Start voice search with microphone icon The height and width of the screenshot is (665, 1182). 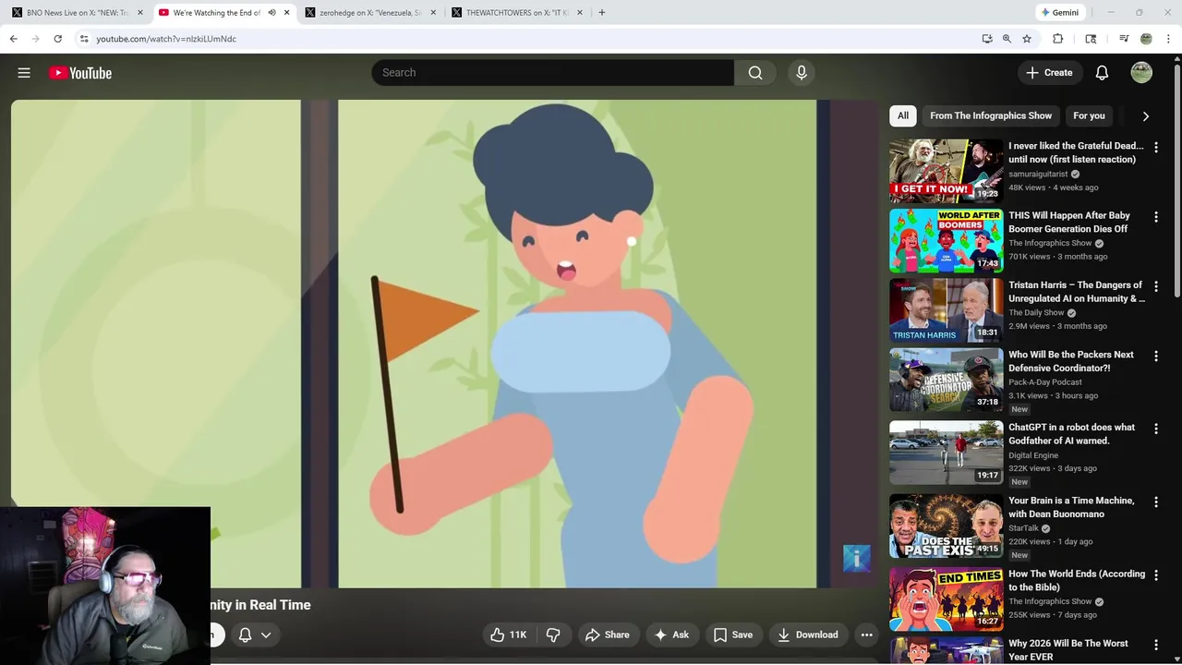[x=801, y=73]
